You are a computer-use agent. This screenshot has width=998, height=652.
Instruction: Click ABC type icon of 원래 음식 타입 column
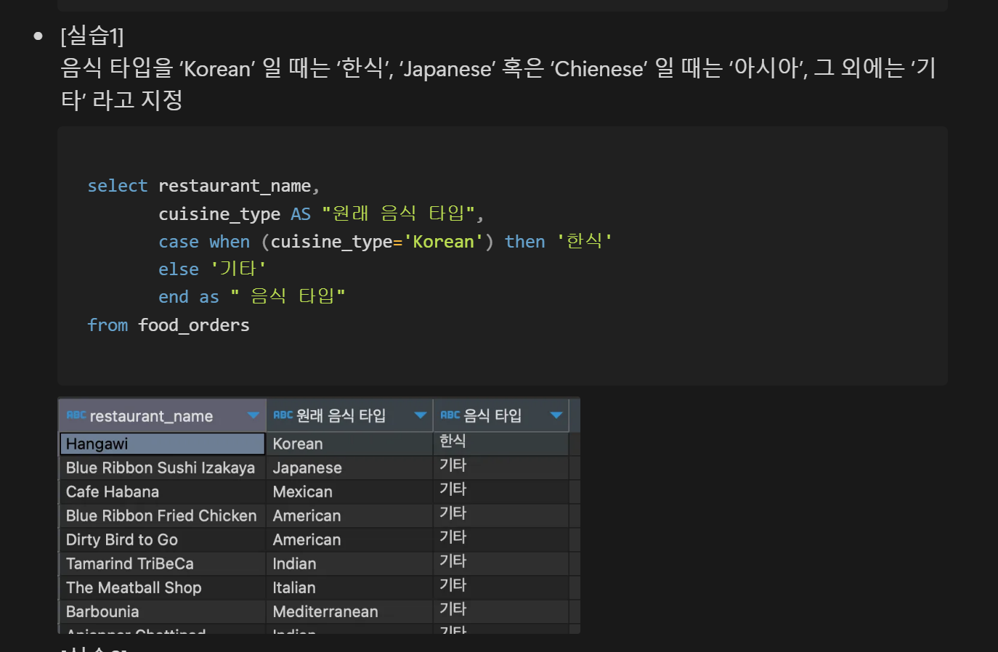[283, 415]
